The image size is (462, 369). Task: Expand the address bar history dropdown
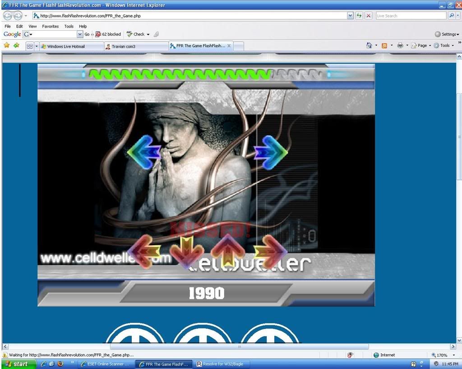[x=350, y=15]
